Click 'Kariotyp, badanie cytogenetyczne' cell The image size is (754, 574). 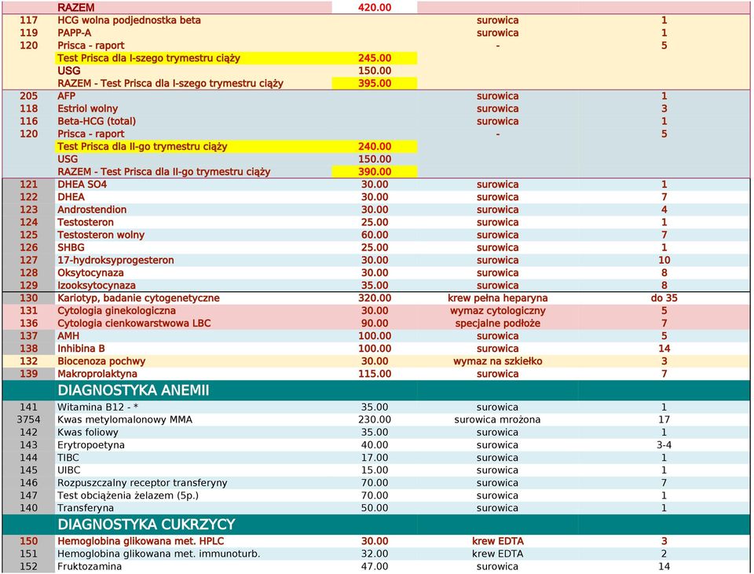pos(138,298)
